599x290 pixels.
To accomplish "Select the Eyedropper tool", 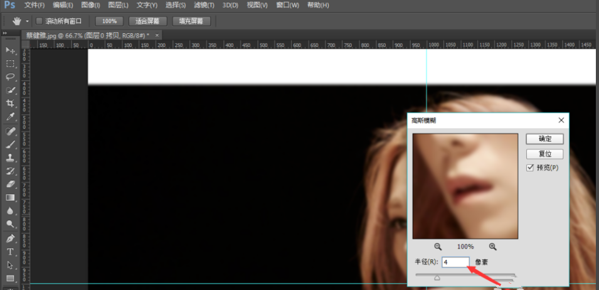I will [x=10, y=117].
